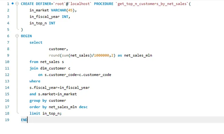The image size is (224, 134).
Task: Click the select keyword on line 7
Action: click(36, 42)
